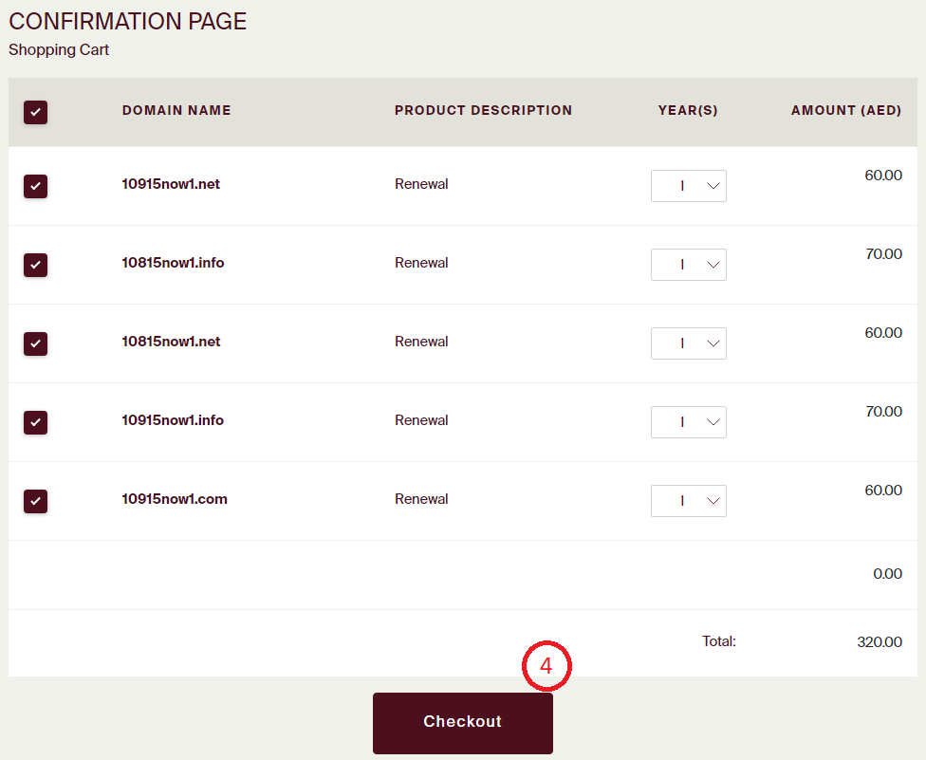
Task: Click the Product Description column header
Action: point(483,110)
